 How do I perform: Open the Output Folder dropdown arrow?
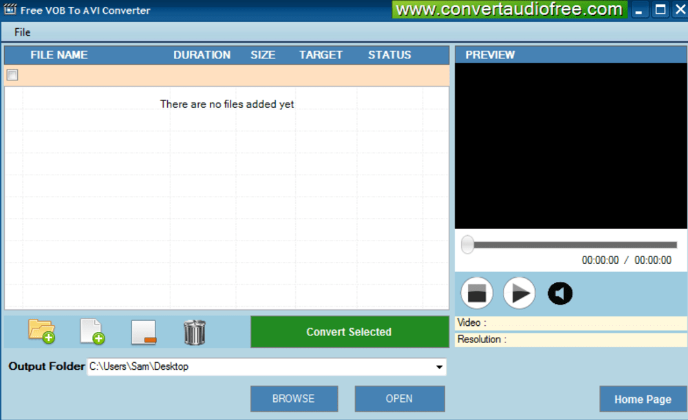441,367
